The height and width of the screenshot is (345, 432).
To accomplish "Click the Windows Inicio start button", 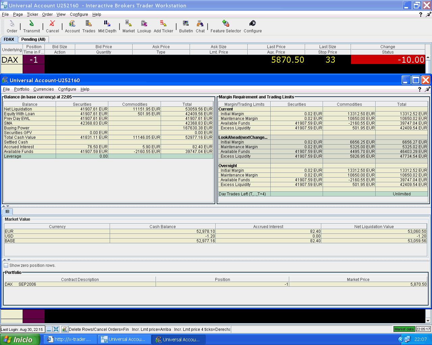I will click(x=20, y=339).
